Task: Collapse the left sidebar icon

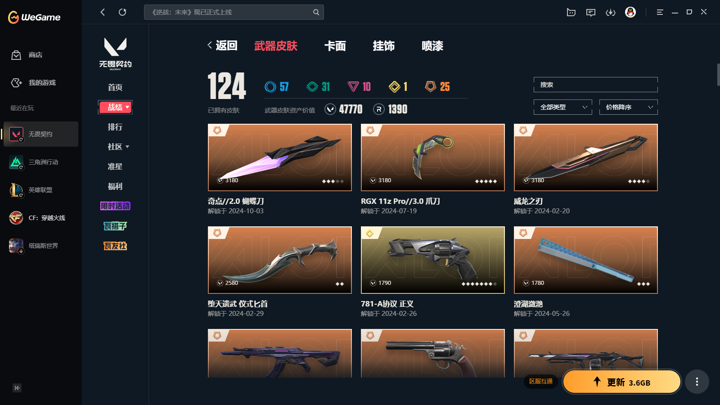Action: (17, 388)
